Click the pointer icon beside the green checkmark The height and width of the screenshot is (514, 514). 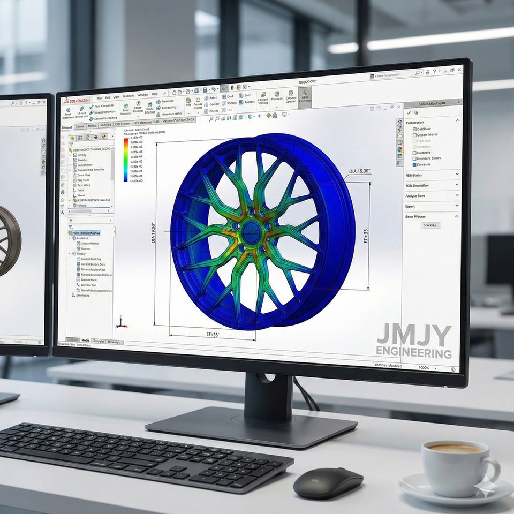417,113
